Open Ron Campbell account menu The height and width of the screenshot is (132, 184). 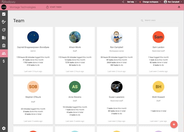pyautogui.click(x=173, y=2)
